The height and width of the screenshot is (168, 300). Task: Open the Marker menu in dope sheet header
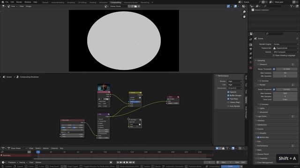tap(46, 148)
